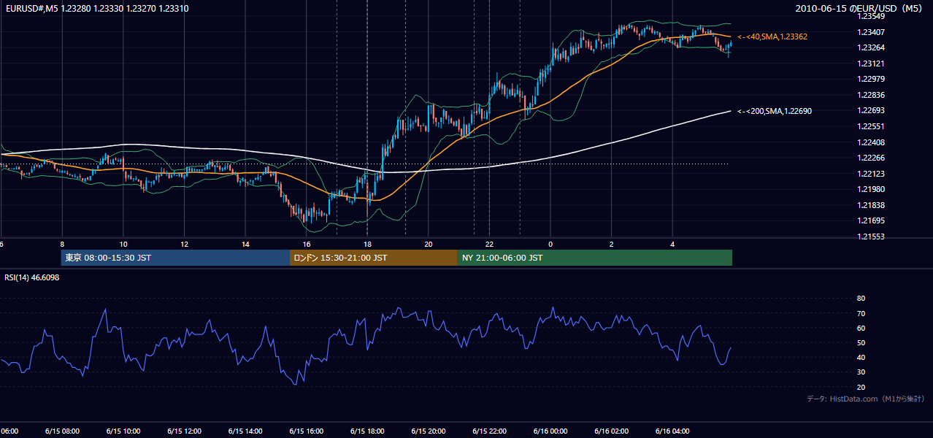Click price axis value 1.21695
Viewport: 933px width, 438px height.
tap(871, 220)
